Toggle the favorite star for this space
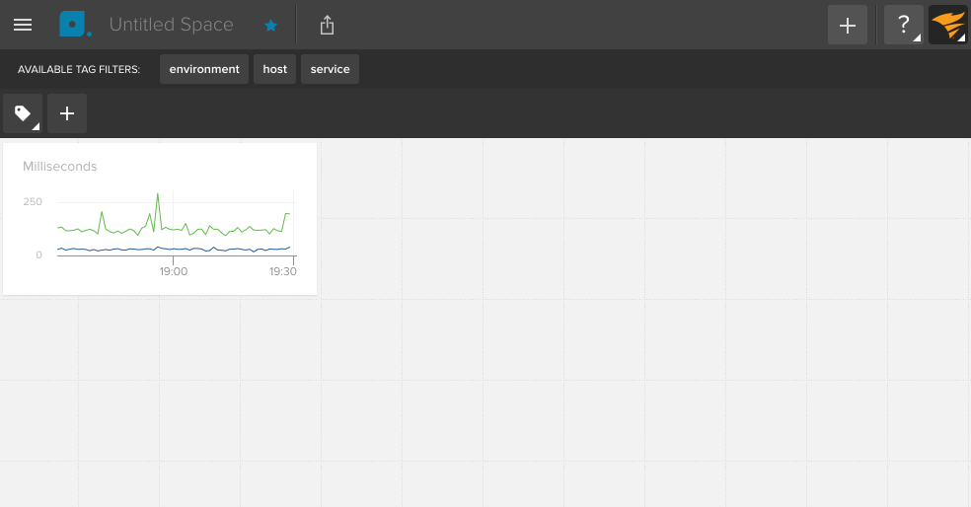Image resolution: width=971 pixels, height=507 pixels. (270, 26)
